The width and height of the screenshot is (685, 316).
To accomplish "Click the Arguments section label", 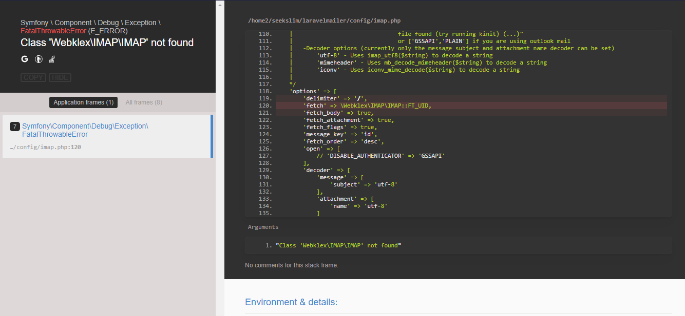I will click(262, 226).
